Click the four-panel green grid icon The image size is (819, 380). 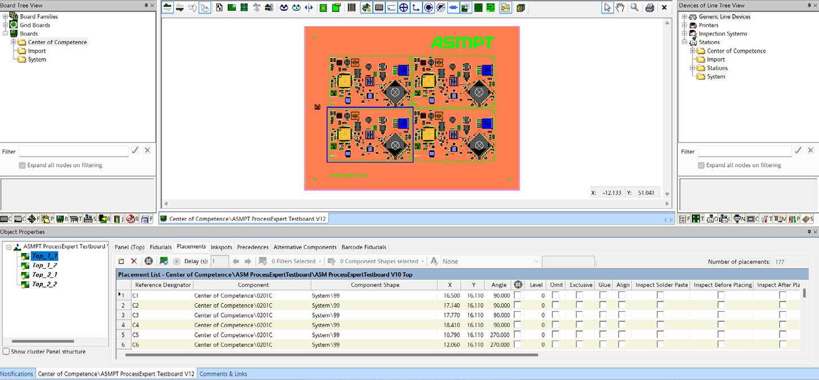coord(244,7)
